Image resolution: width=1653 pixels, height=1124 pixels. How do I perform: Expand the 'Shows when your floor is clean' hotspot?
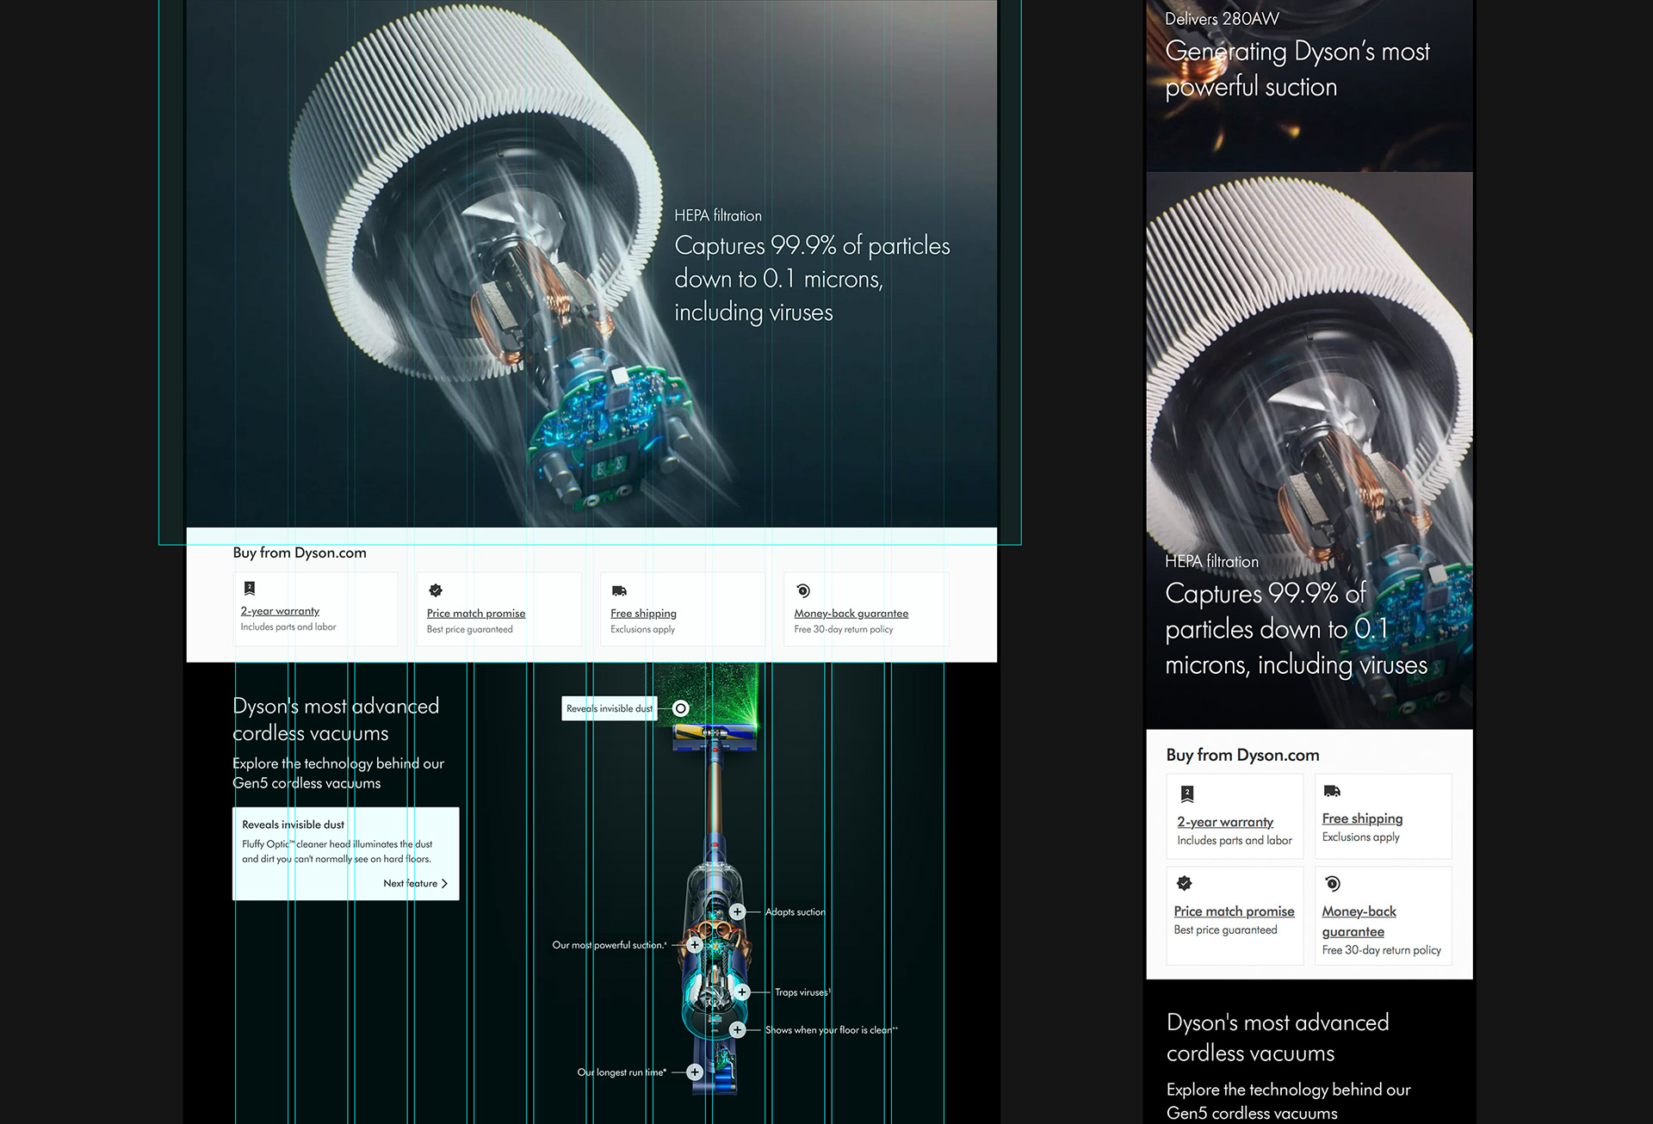[737, 1030]
